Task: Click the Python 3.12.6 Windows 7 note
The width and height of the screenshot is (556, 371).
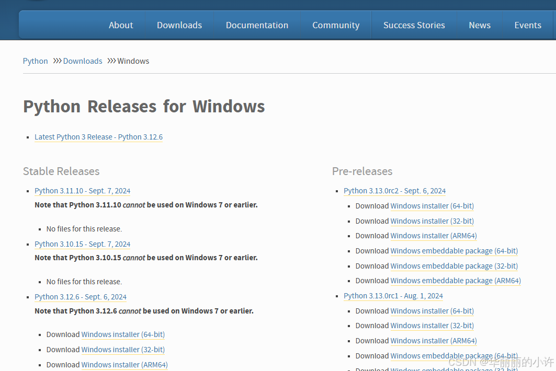Action: pyautogui.click(x=144, y=311)
